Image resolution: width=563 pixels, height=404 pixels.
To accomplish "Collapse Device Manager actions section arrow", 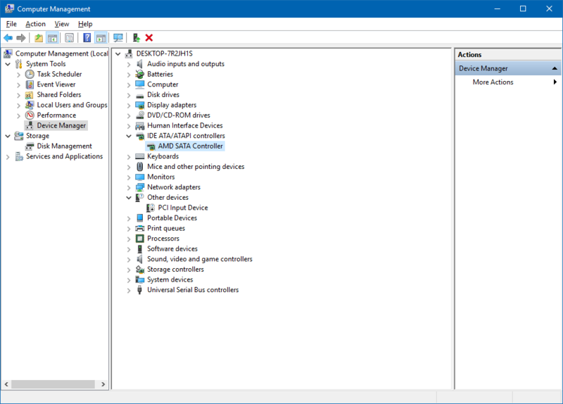I will 555,68.
